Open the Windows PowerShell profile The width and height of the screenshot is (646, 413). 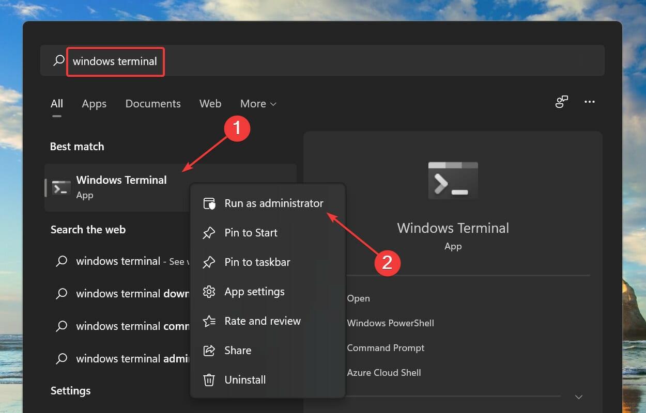pyautogui.click(x=390, y=323)
